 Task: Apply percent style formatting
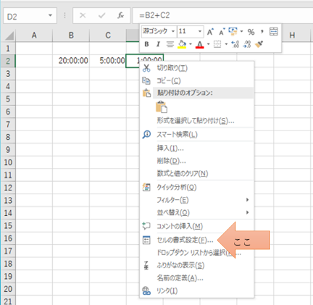(x=251, y=32)
